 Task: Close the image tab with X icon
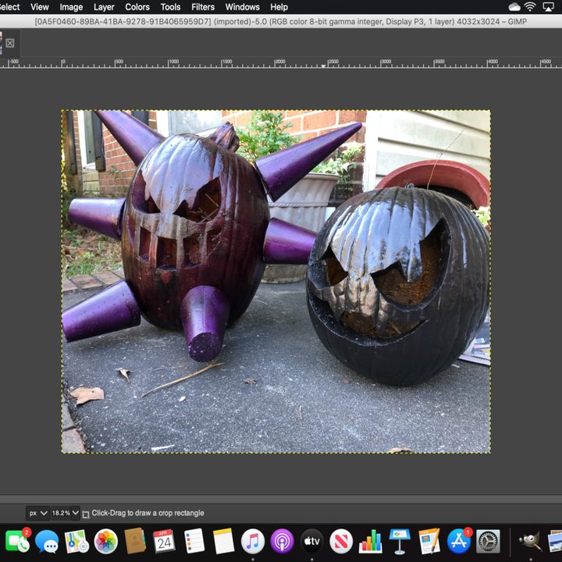point(10,44)
